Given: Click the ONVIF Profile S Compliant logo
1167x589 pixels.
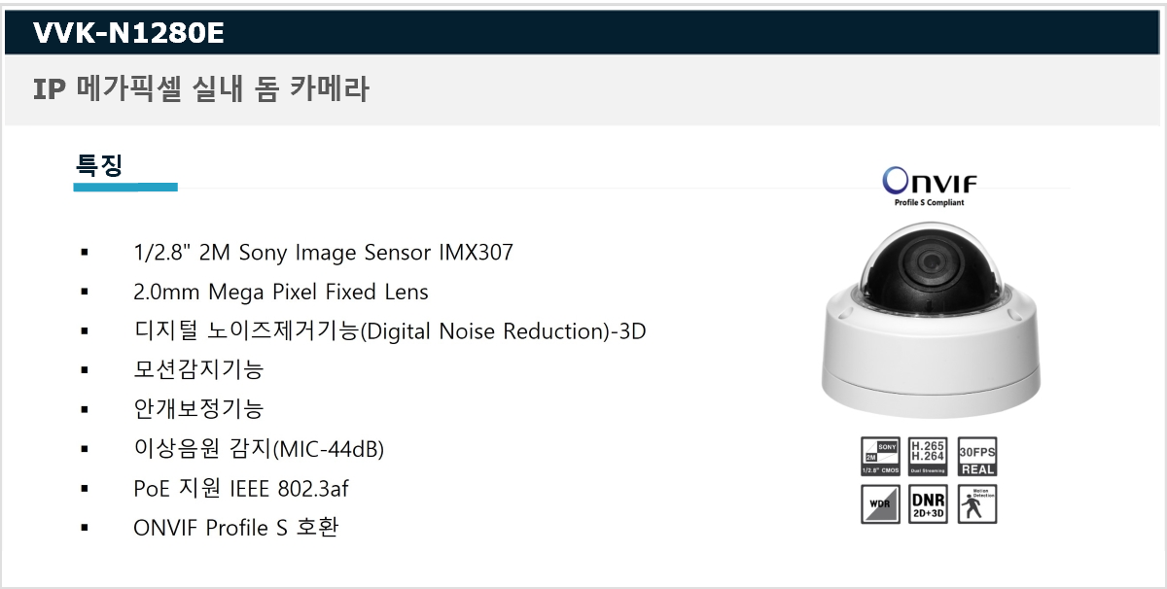Looking at the screenshot, I should pos(929,187).
